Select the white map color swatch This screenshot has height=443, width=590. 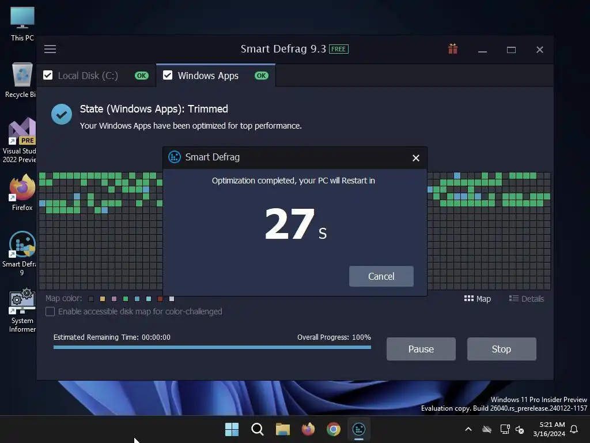pos(172,299)
